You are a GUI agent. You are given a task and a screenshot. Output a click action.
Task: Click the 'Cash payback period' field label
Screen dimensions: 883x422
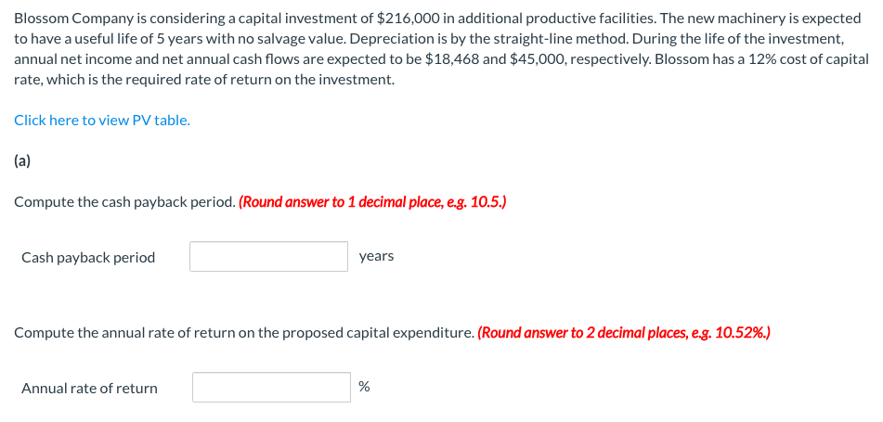88,257
